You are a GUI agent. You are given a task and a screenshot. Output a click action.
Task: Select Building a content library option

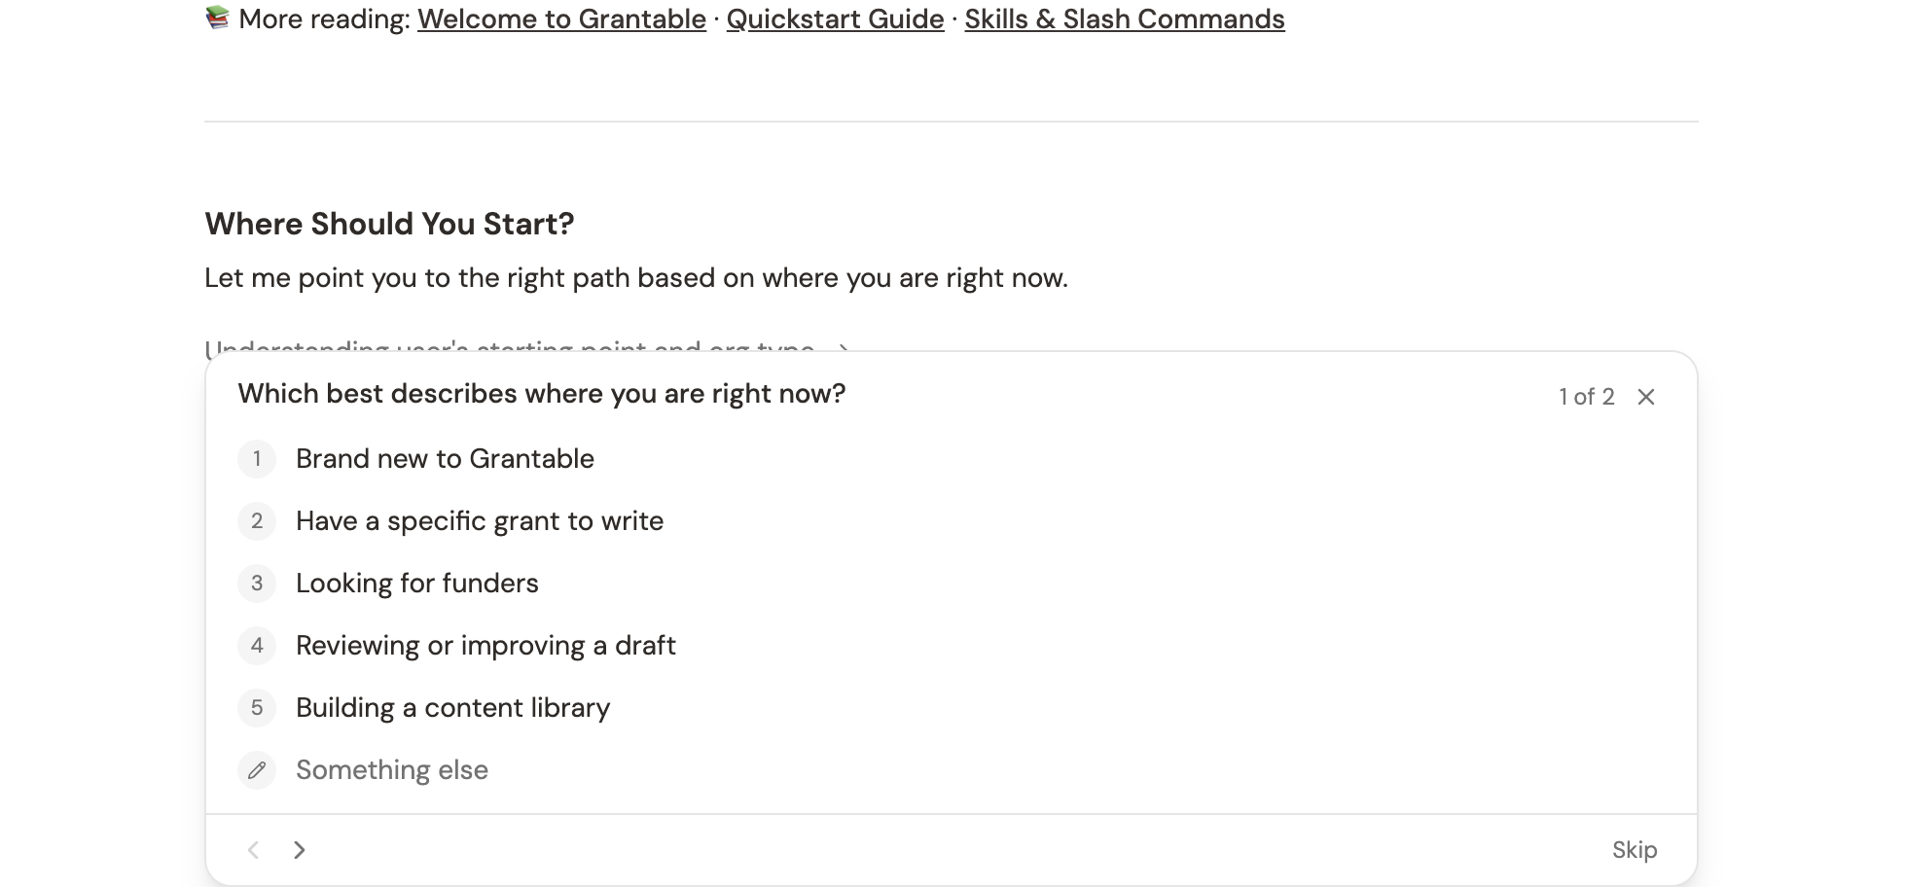[x=452, y=708]
